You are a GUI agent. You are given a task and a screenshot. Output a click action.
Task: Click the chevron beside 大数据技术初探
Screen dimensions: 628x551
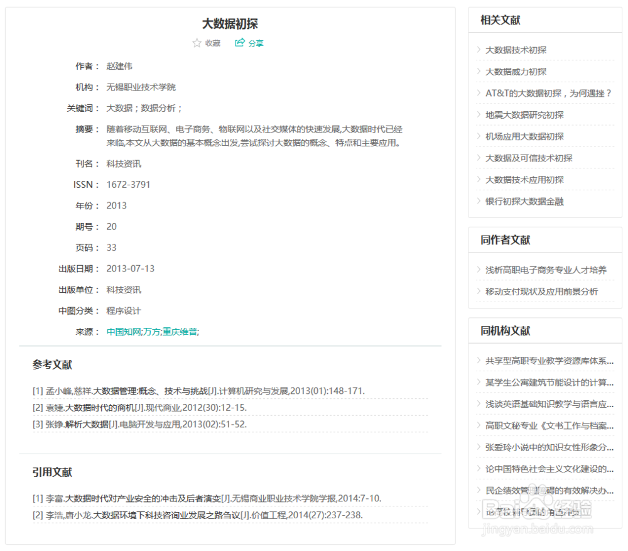[479, 50]
